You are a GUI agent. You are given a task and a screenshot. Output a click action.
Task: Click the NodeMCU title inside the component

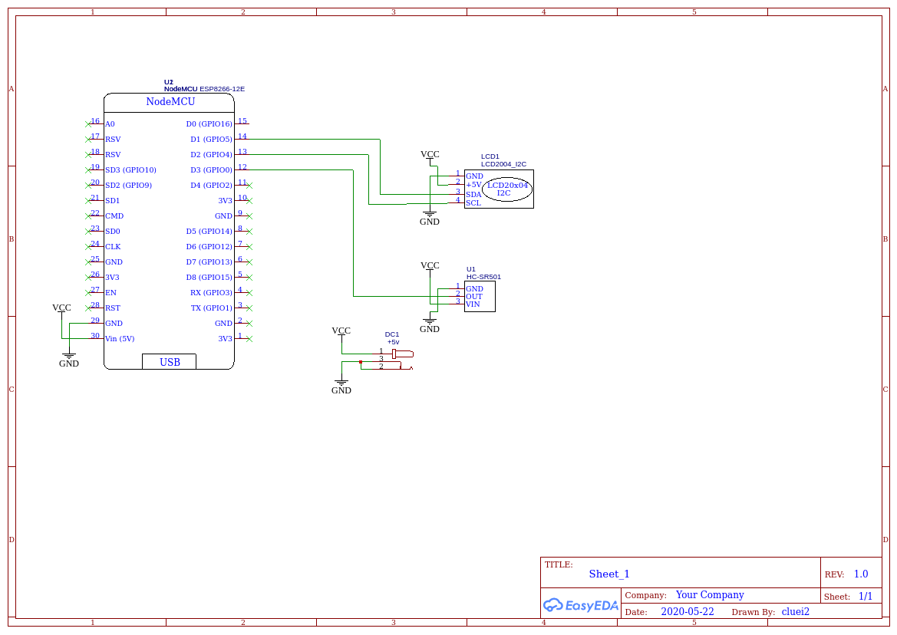coord(170,102)
